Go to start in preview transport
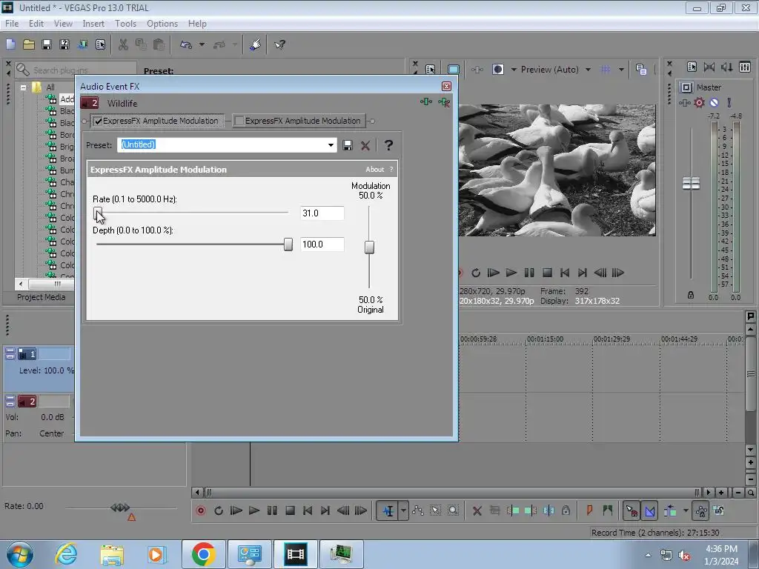This screenshot has height=569, width=759. pyautogui.click(x=564, y=273)
